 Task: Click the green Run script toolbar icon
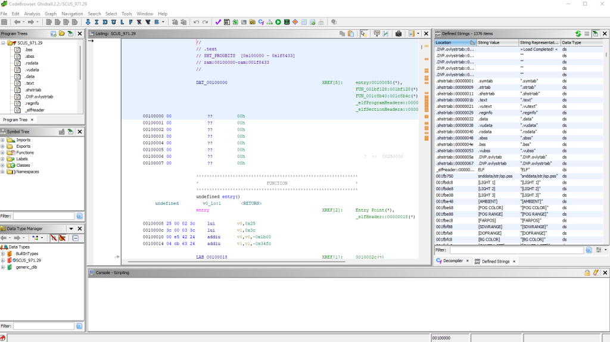(278, 22)
